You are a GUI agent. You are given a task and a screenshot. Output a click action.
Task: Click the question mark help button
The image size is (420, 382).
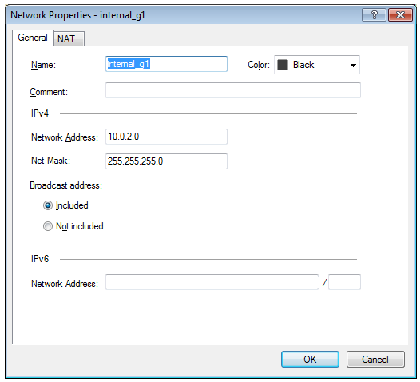coord(374,14)
